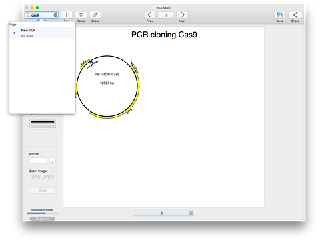320x240 pixels.
Task: Click the Crop button
Action: tap(43, 191)
